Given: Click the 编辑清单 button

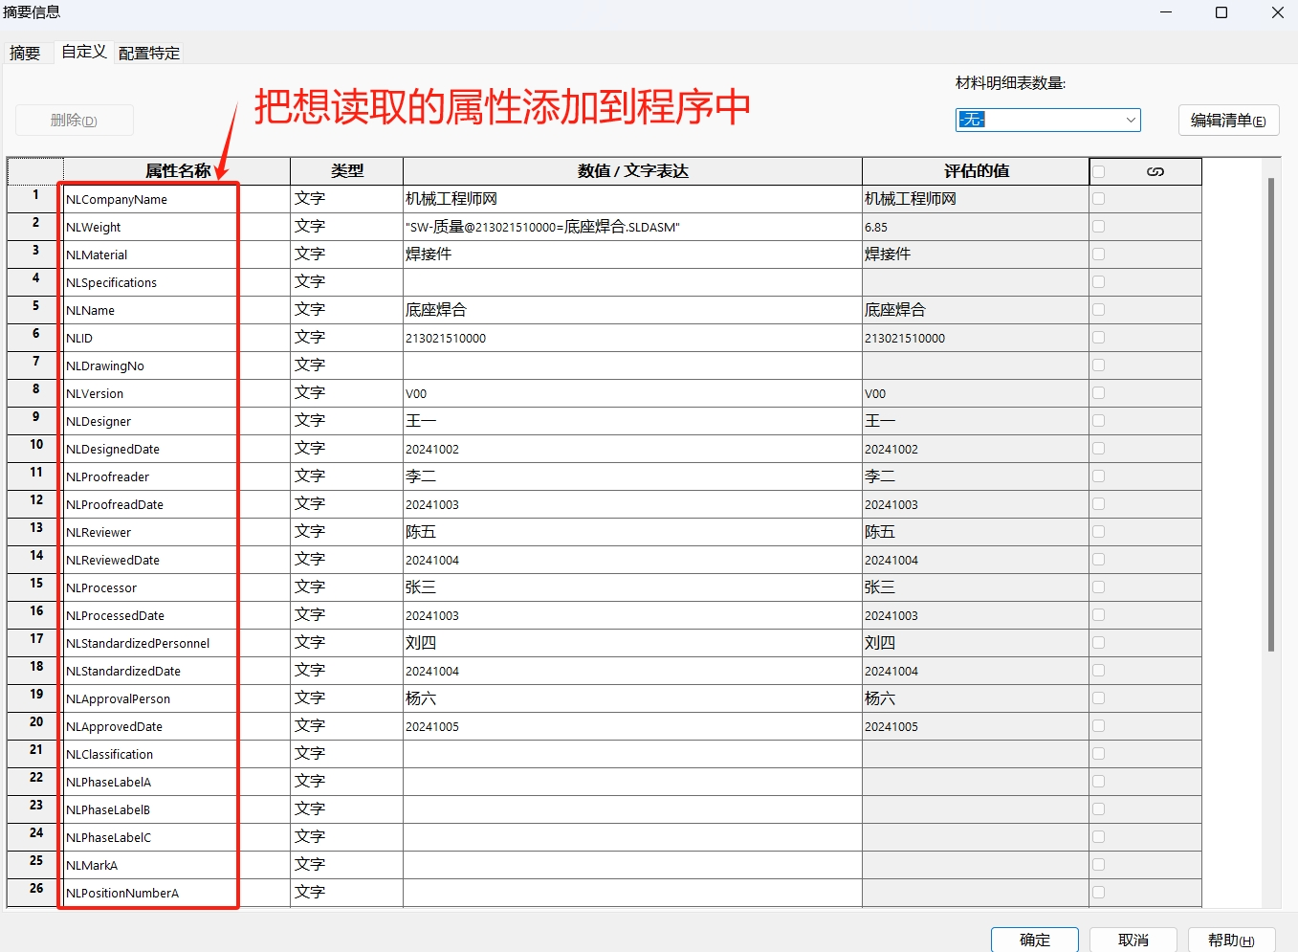Looking at the screenshot, I should click(1228, 121).
